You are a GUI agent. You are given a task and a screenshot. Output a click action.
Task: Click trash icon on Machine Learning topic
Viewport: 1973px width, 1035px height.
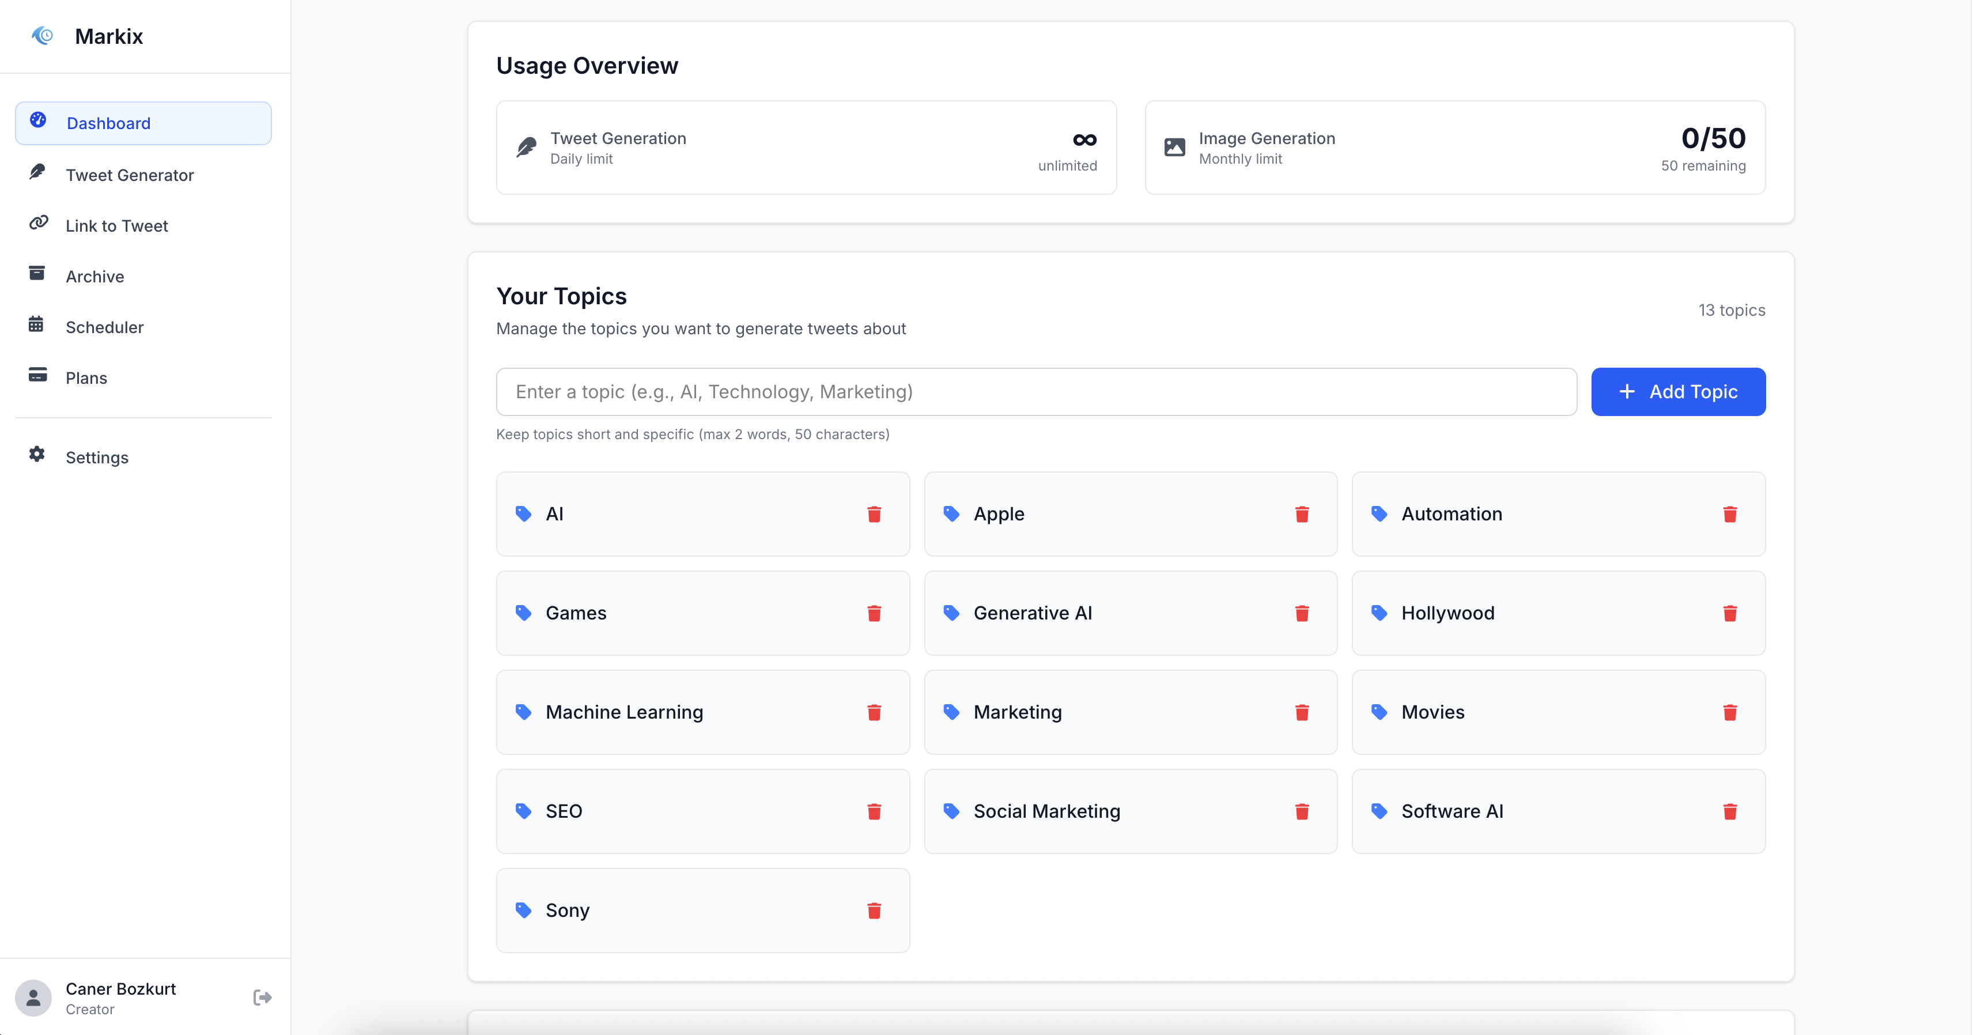[874, 712]
